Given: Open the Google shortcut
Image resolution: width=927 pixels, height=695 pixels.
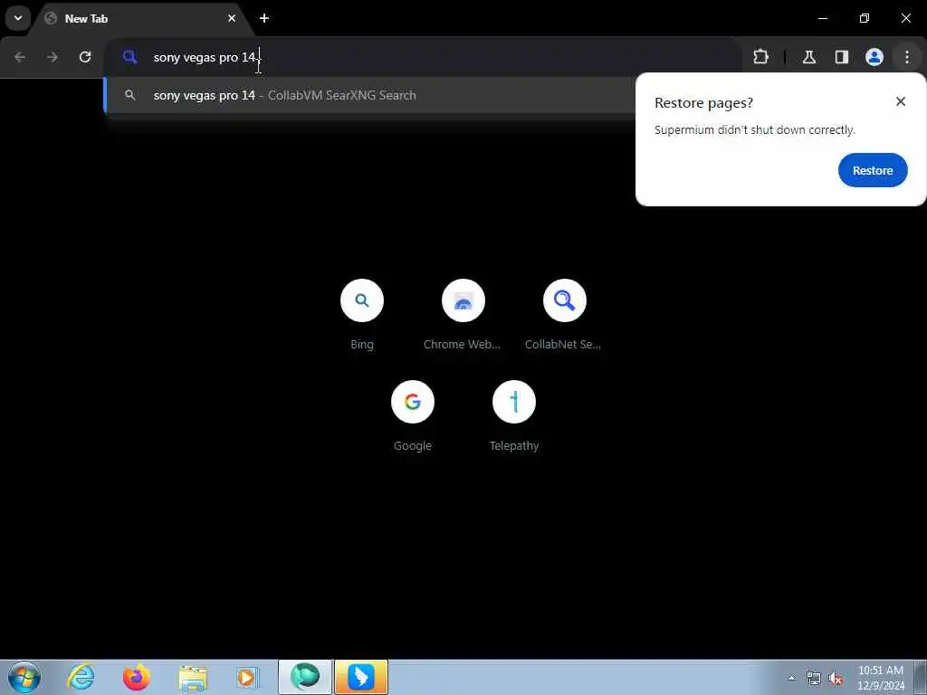Looking at the screenshot, I should (x=413, y=402).
